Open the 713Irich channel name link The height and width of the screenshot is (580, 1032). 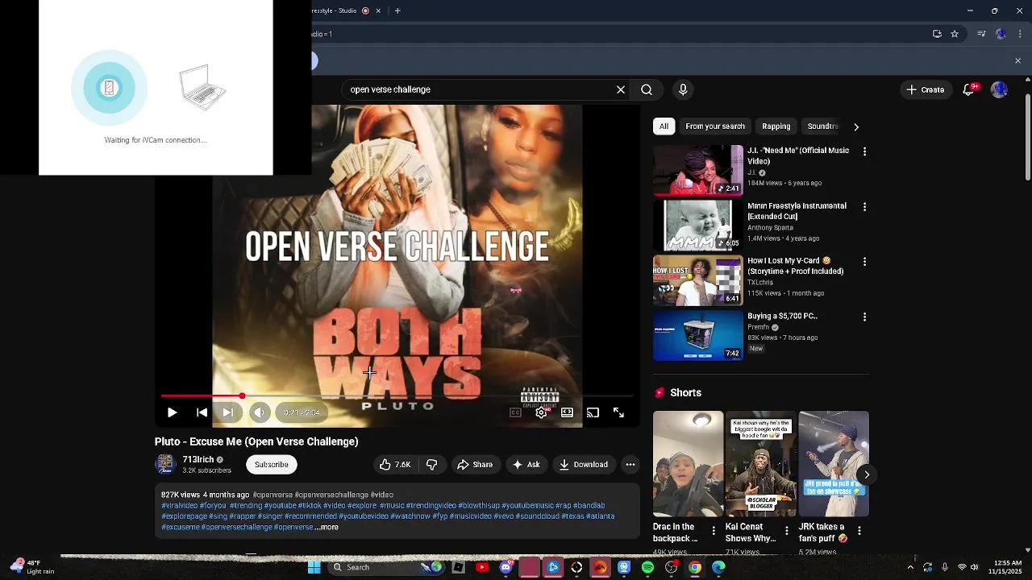point(198,459)
